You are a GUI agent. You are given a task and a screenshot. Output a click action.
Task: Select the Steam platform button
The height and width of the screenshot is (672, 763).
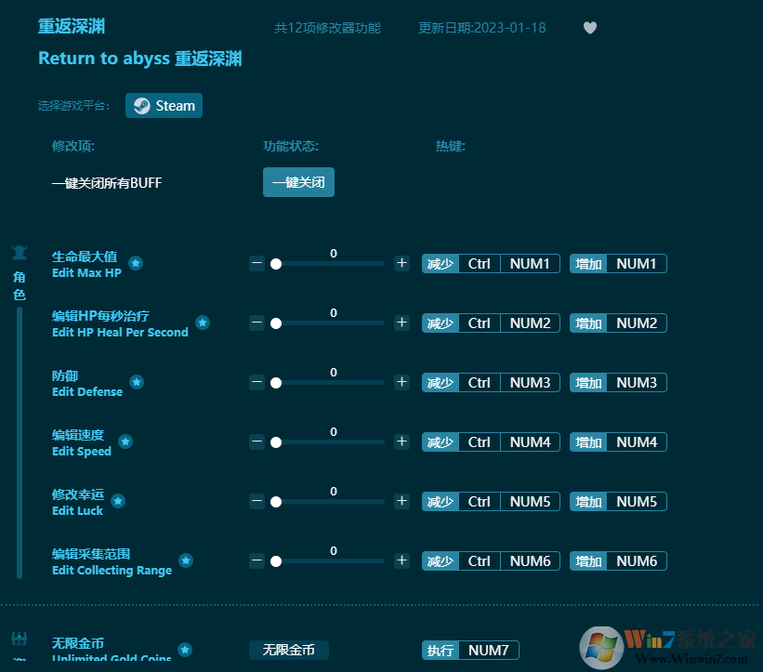(164, 106)
